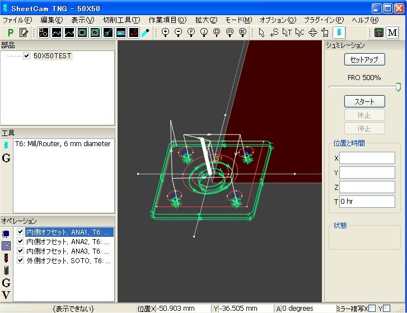The image size is (407, 313).
Task: Zoom out with the minus magnifier
Action: click(x=179, y=32)
